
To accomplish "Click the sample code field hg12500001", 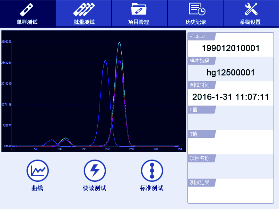I will 230,73.
